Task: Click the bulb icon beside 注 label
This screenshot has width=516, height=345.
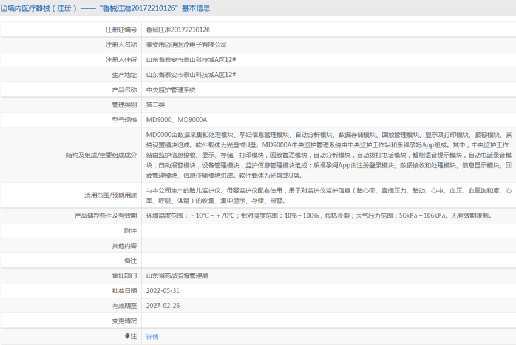Action: [x=127, y=336]
